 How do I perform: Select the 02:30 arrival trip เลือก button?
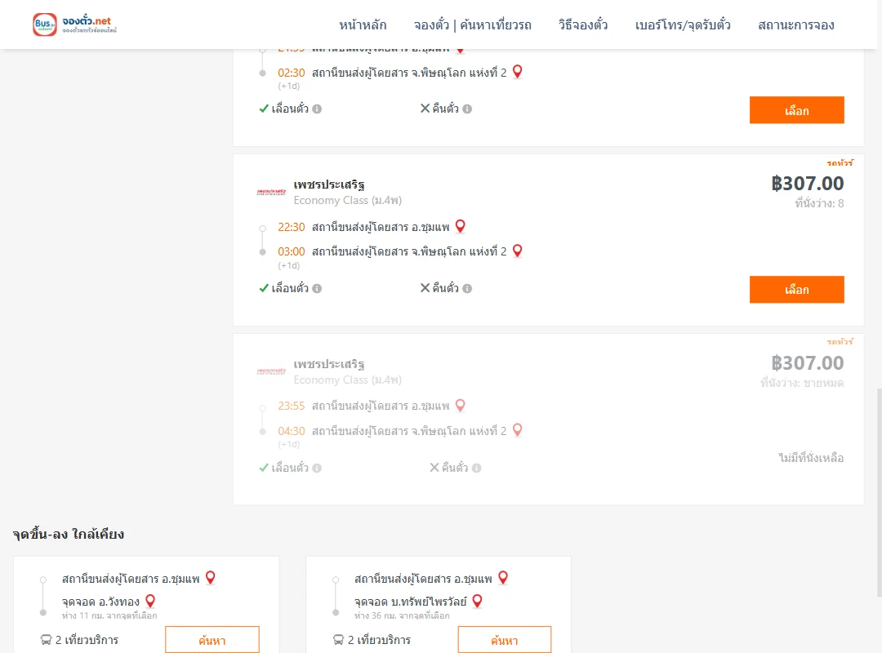[796, 110]
